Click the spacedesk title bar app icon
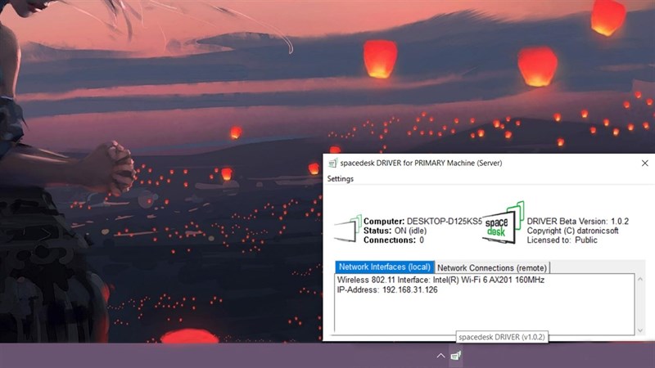655x368 pixels. coord(333,163)
